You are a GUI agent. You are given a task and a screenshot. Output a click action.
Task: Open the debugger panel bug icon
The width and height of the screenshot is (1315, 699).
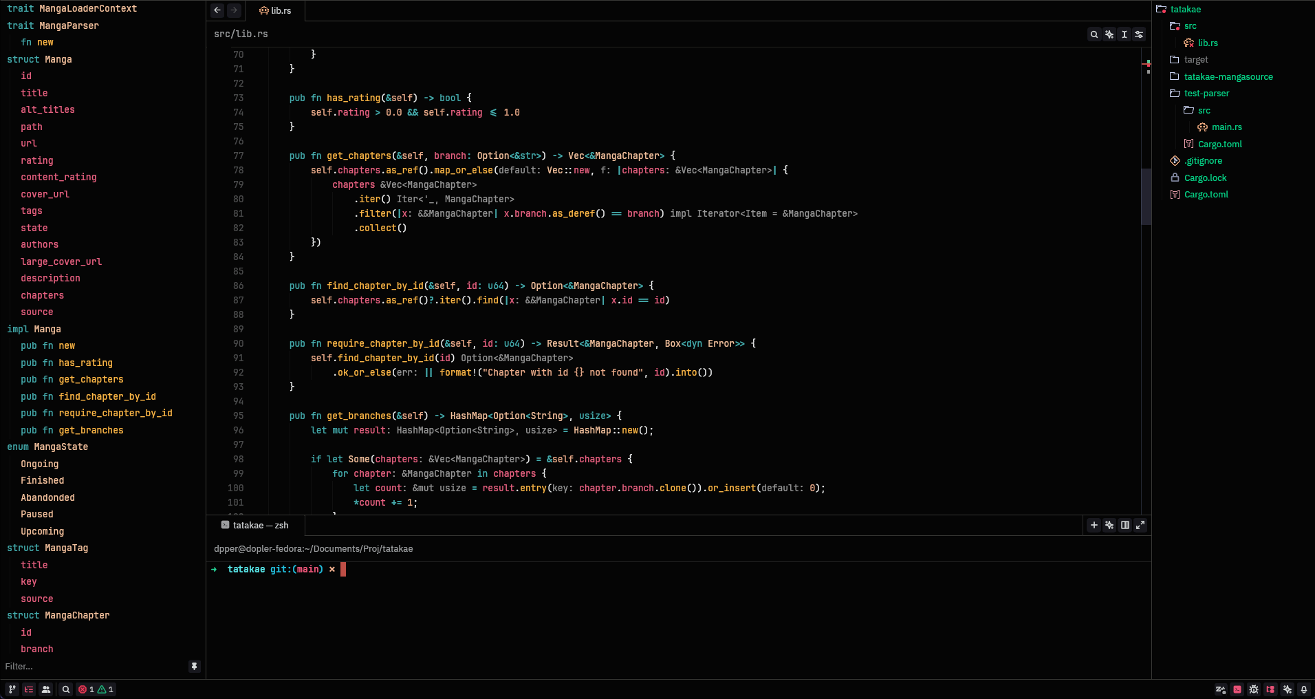click(1254, 689)
